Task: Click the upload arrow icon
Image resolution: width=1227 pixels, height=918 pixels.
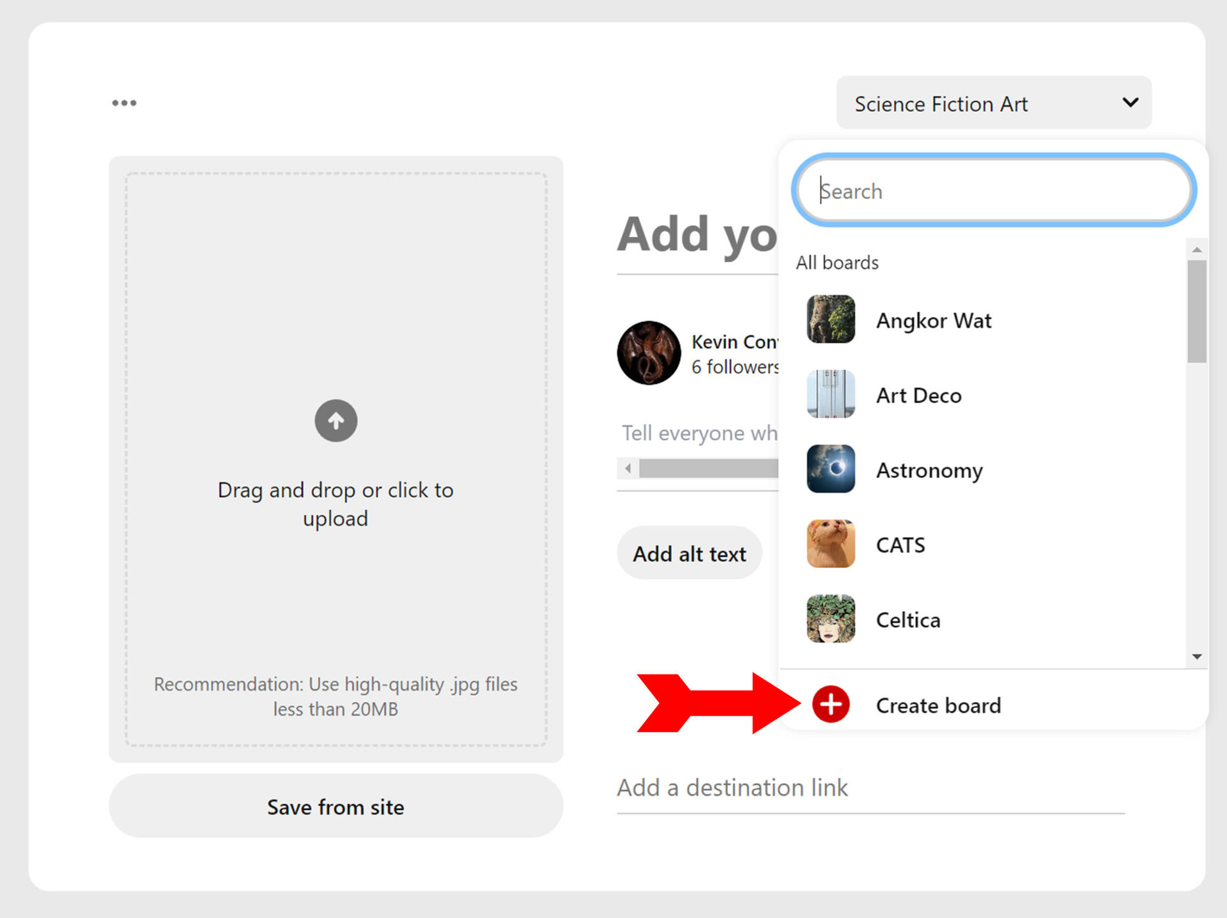Action: click(336, 421)
